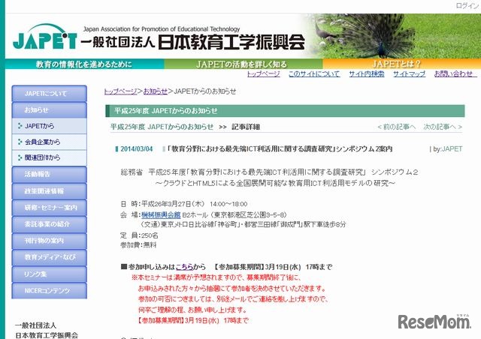Image resolution: width=481 pixels, height=339 pixels.
Task: Open the 機械振興会館 venue link
Action: coord(161,214)
